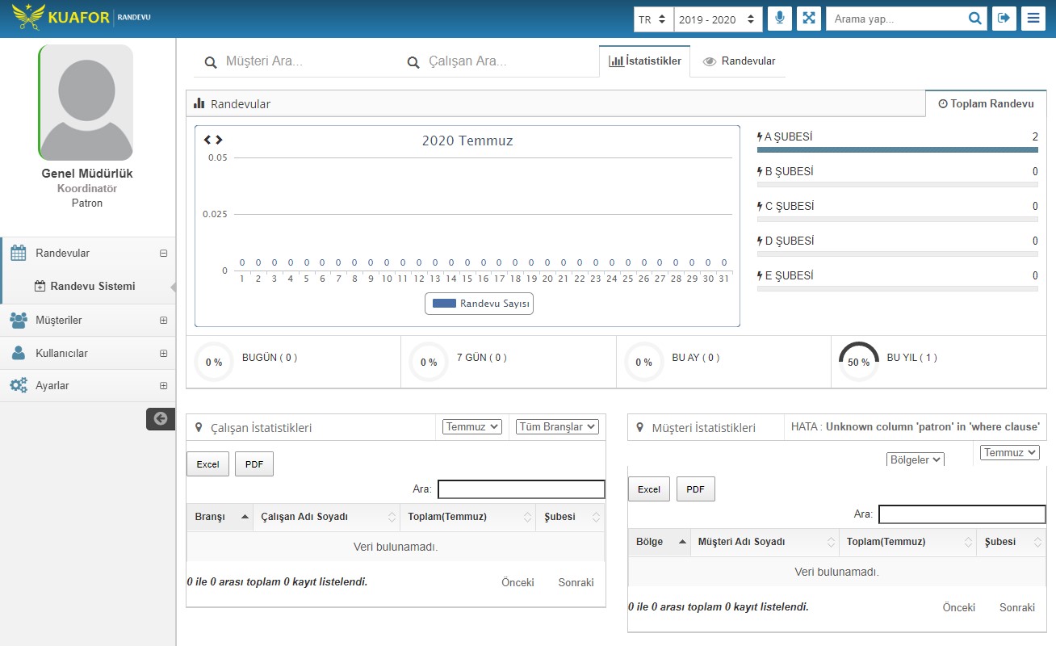Sort customer table by Toplam(Temmuz)
Viewport: 1056px width, 646px height.
[x=908, y=542]
